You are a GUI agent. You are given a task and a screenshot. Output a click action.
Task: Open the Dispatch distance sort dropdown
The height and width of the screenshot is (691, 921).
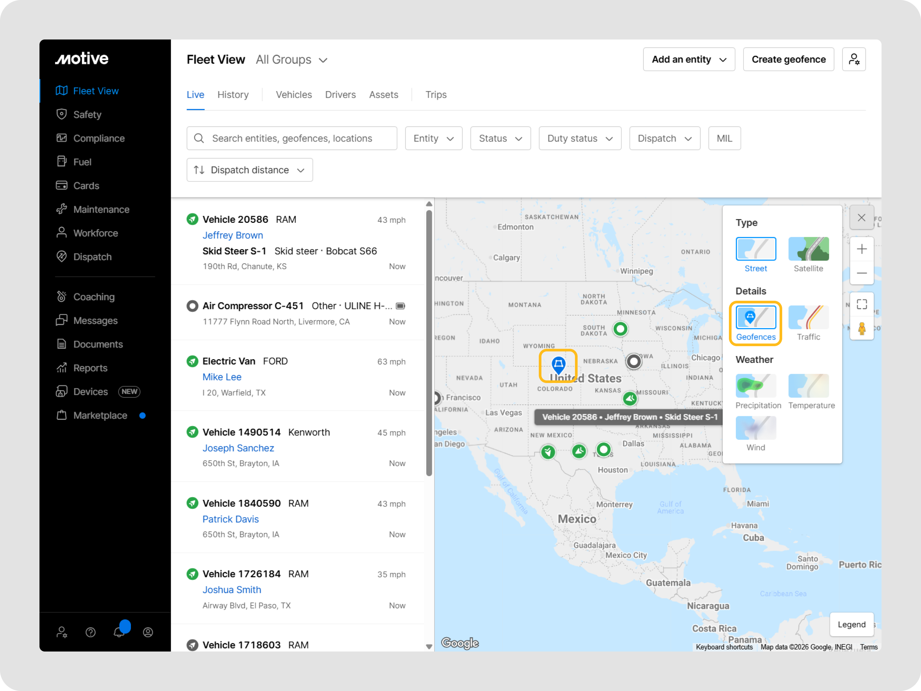(249, 170)
